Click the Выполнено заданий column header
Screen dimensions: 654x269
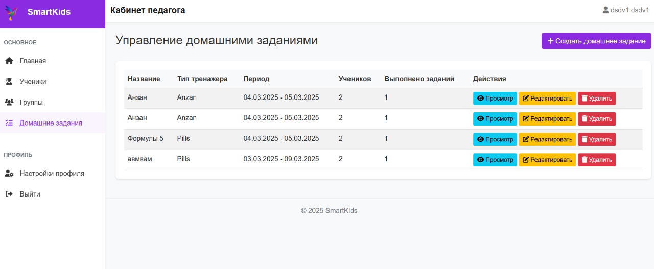pyautogui.click(x=419, y=79)
